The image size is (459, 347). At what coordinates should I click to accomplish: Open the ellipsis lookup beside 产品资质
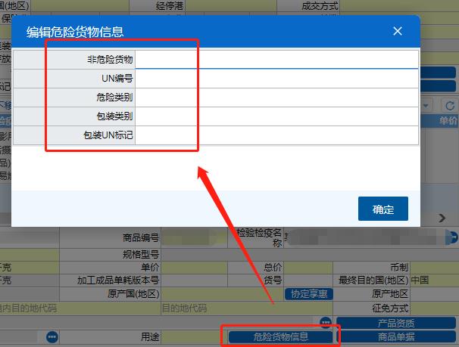pos(325,323)
